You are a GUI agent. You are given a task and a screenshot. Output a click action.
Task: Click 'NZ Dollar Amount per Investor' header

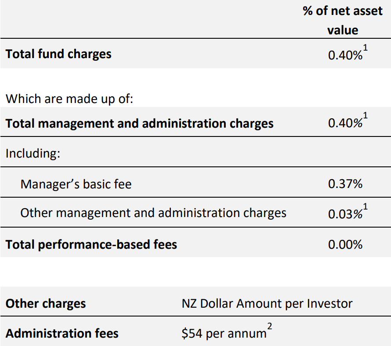point(267,303)
